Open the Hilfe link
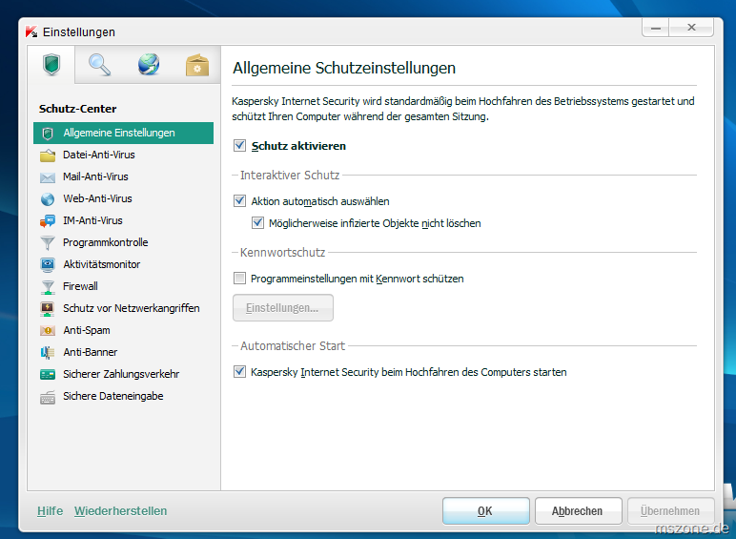 50,511
